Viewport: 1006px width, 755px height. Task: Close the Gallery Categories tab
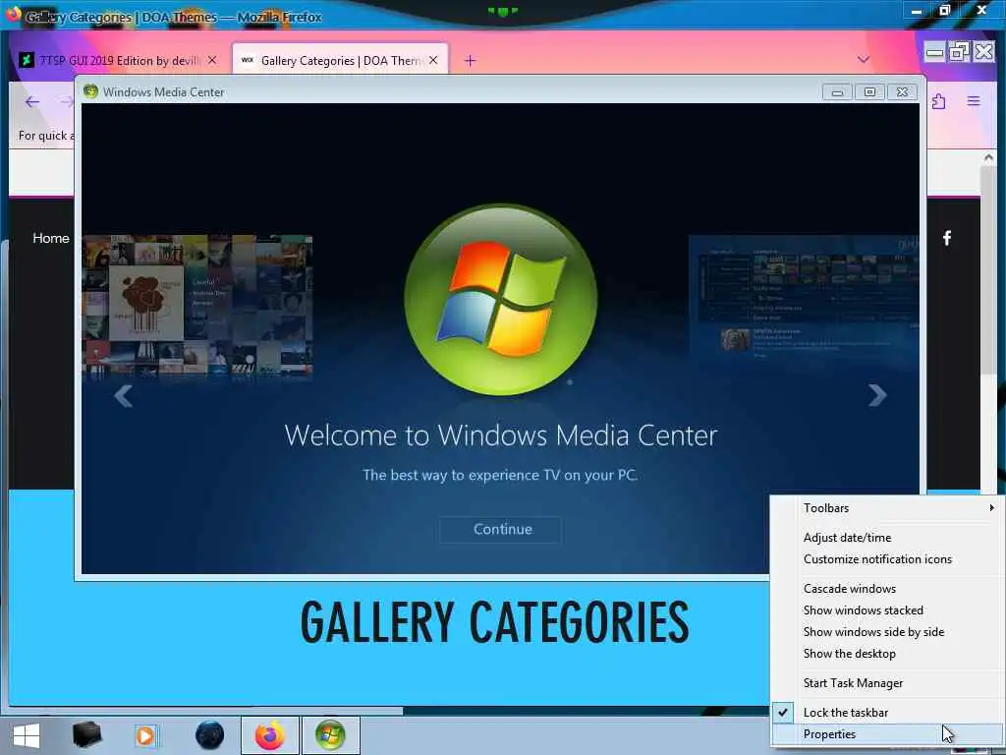tap(433, 60)
